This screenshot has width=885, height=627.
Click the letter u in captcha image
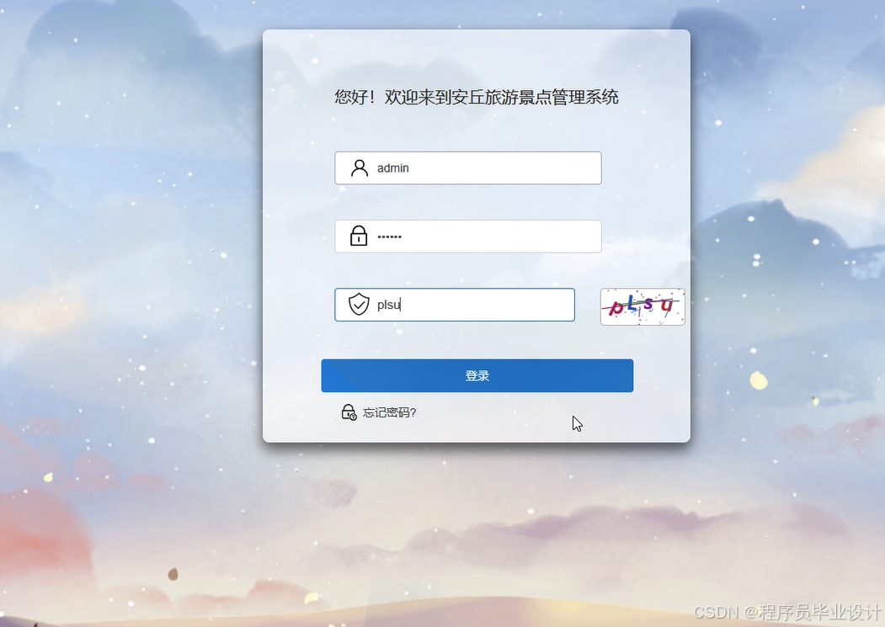click(x=667, y=306)
